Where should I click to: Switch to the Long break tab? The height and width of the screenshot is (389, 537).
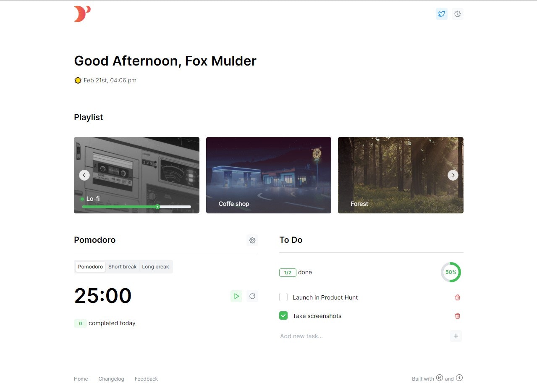tap(155, 267)
